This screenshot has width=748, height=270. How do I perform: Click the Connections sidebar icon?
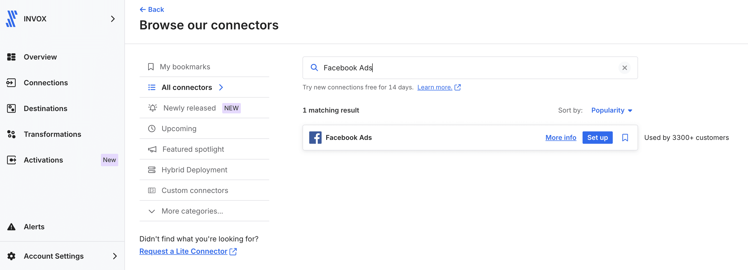point(11,82)
